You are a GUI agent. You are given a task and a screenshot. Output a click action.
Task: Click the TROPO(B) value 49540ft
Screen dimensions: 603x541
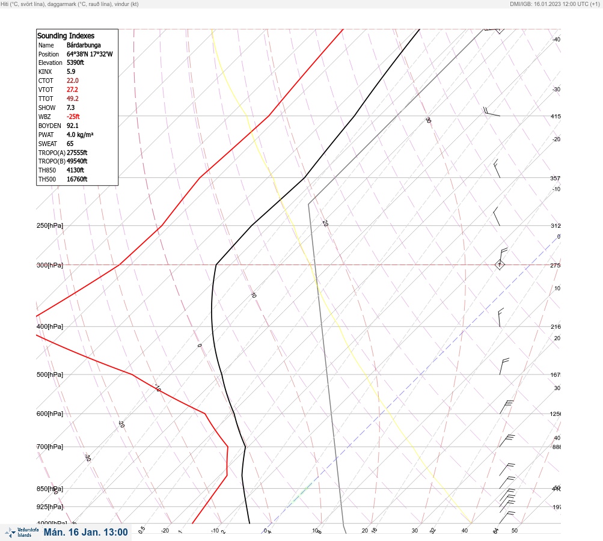click(x=77, y=161)
